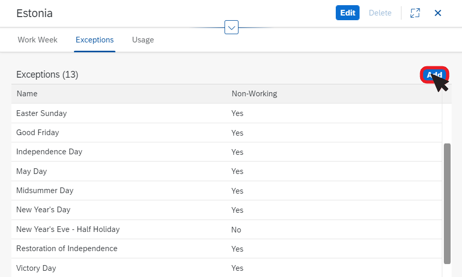
Task: Switch to the Work Week tab
Action: click(37, 40)
